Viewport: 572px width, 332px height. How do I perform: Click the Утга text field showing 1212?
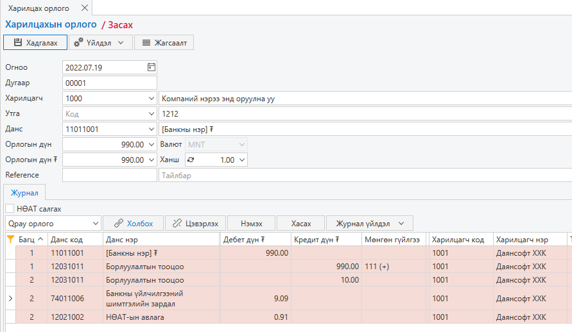coord(365,113)
